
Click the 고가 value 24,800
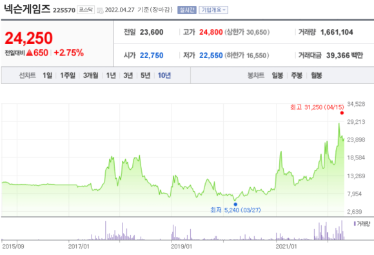coord(211,32)
